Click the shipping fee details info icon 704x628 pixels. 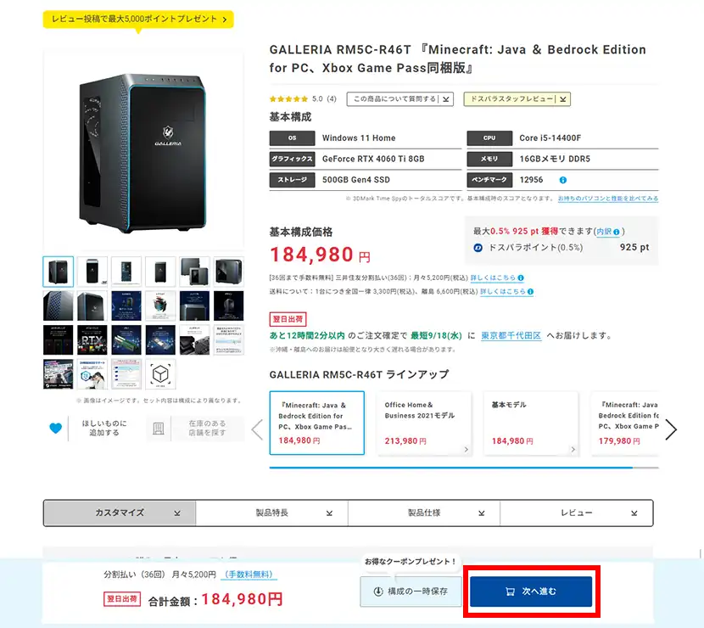tap(530, 292)
